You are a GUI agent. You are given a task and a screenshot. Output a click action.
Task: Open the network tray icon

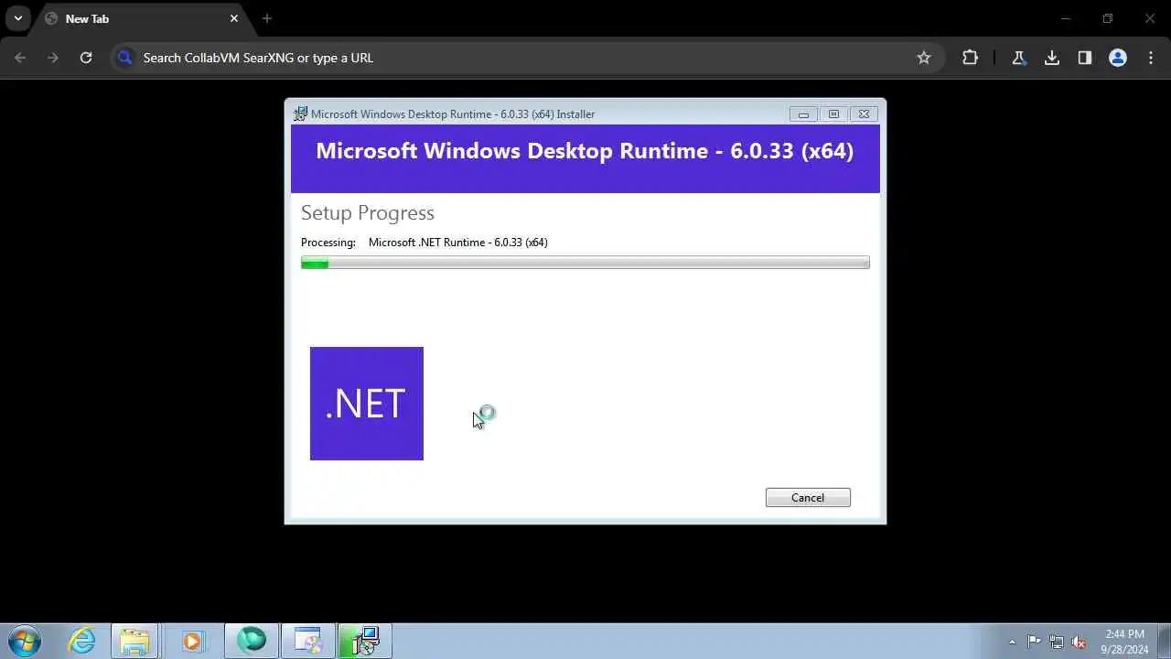click(x=1057, y=642)
